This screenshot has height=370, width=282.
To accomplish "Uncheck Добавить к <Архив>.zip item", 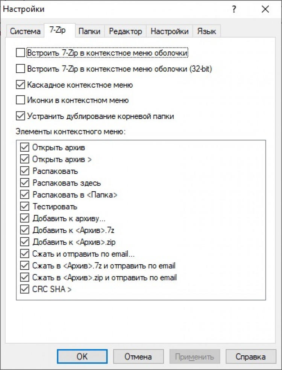I will coord(25,242).
